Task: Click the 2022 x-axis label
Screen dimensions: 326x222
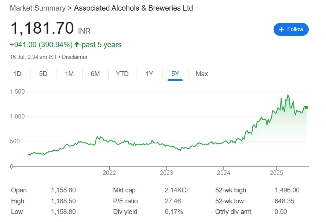Action: [x=109, y=173]
